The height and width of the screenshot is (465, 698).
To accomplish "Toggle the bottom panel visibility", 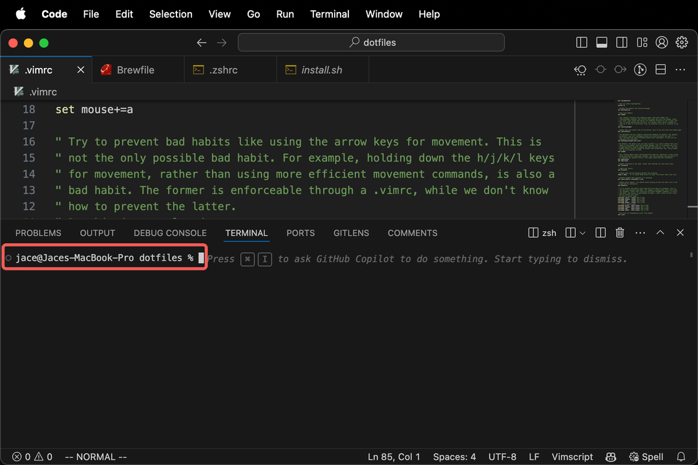I will point(602,43).
